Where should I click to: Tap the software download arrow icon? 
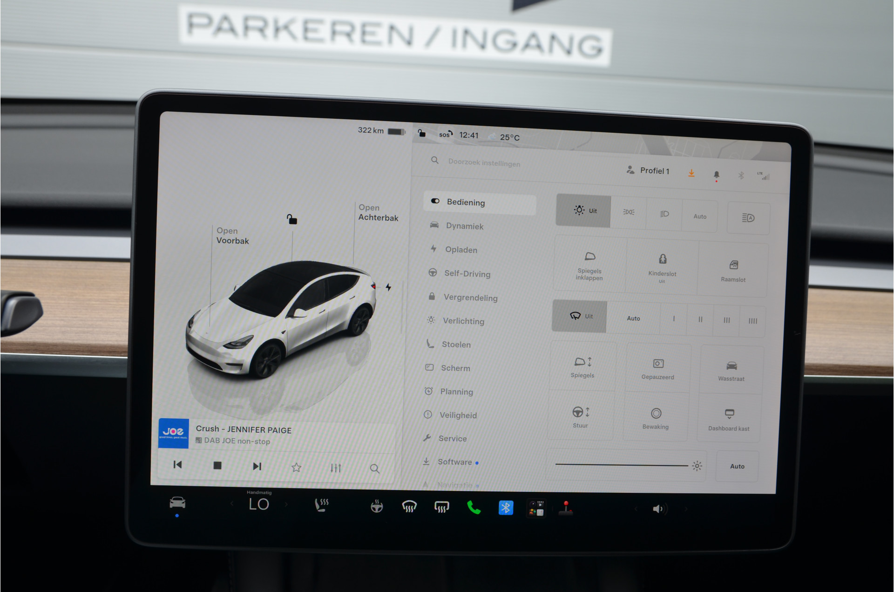point(691,173)
